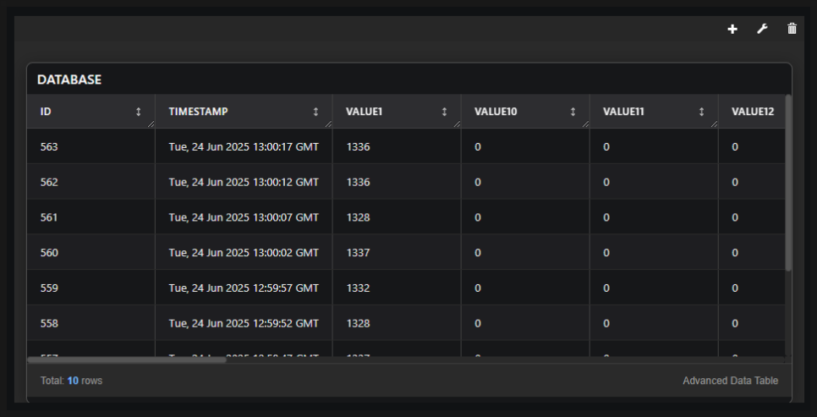Click the VALUE10 column header

tap(526, 112)
